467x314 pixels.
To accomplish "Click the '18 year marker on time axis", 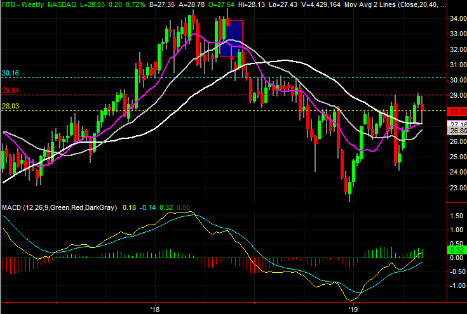I will click(x=155, y=310).
